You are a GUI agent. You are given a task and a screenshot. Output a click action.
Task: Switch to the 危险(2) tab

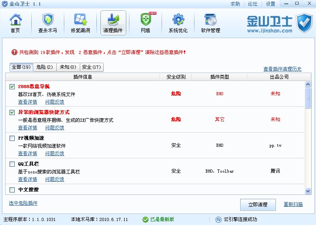coord(45,67)
